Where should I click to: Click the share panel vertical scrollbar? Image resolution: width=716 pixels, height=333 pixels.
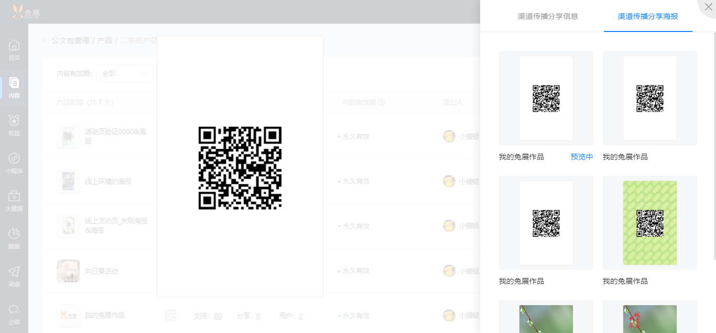(714, 147)
